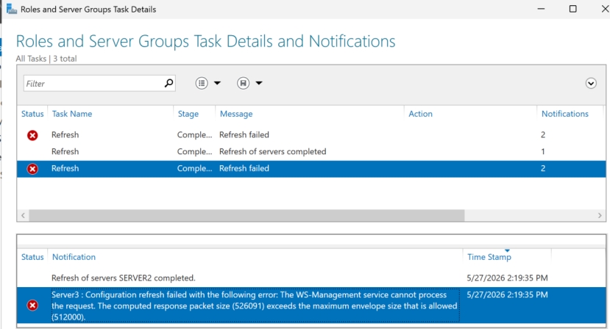Sort tasks by the Task Name column
This screenshot has width=610, height=329.
pyautogui.click(x=72, y=114)
